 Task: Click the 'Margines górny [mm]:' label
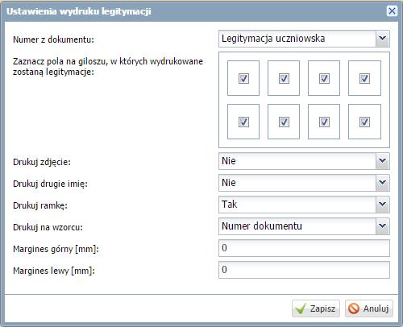(56, 249)
